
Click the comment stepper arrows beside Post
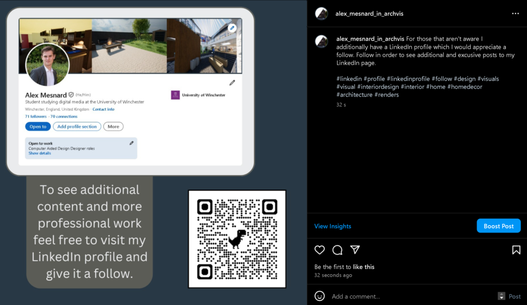pos(501,296)
